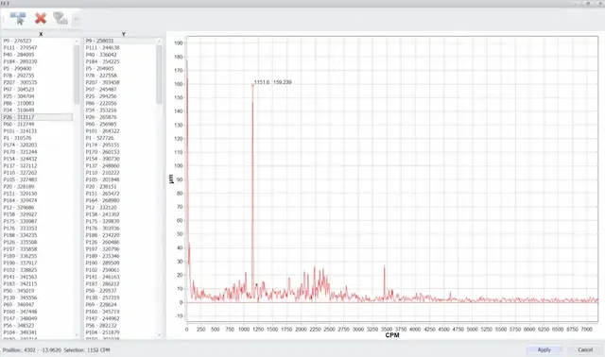Select the P26 row in the Y list
605x357 pixels.
pyautogui.click(x=120, y=117)
